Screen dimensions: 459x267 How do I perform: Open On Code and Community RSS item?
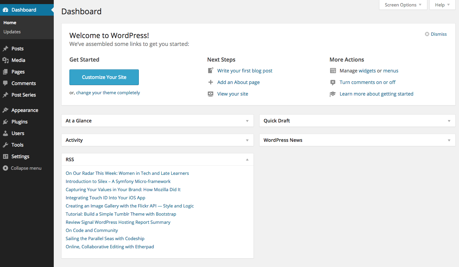point(92,230)
